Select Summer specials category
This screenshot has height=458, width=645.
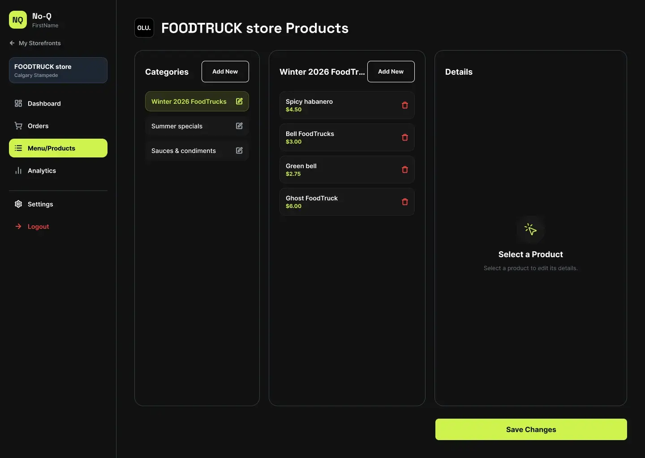(197, 126)
